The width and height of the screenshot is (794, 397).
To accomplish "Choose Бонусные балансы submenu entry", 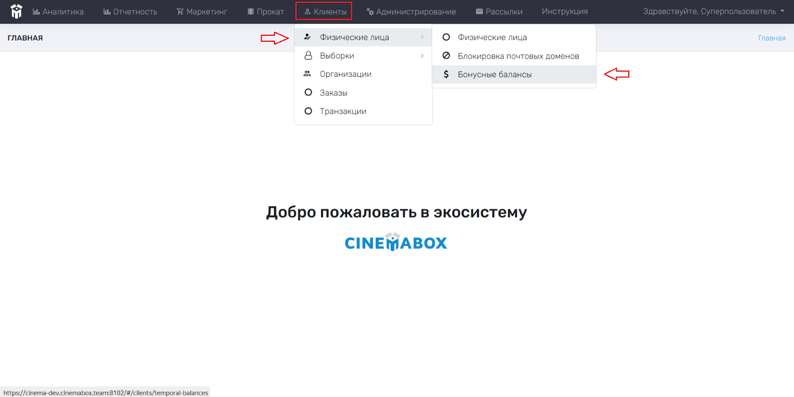I will [x=514, y=74].
